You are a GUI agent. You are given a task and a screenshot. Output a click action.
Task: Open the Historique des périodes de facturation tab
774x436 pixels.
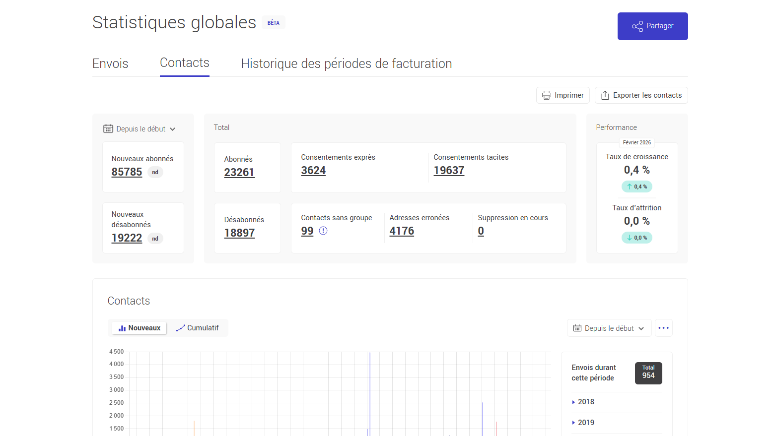[346, 63]
